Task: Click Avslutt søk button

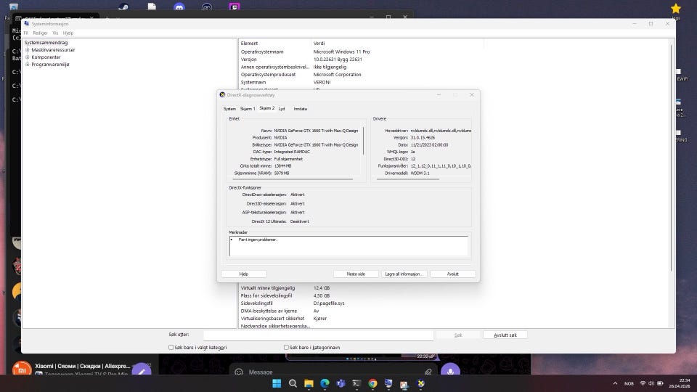Action: (x=505, y=335)
